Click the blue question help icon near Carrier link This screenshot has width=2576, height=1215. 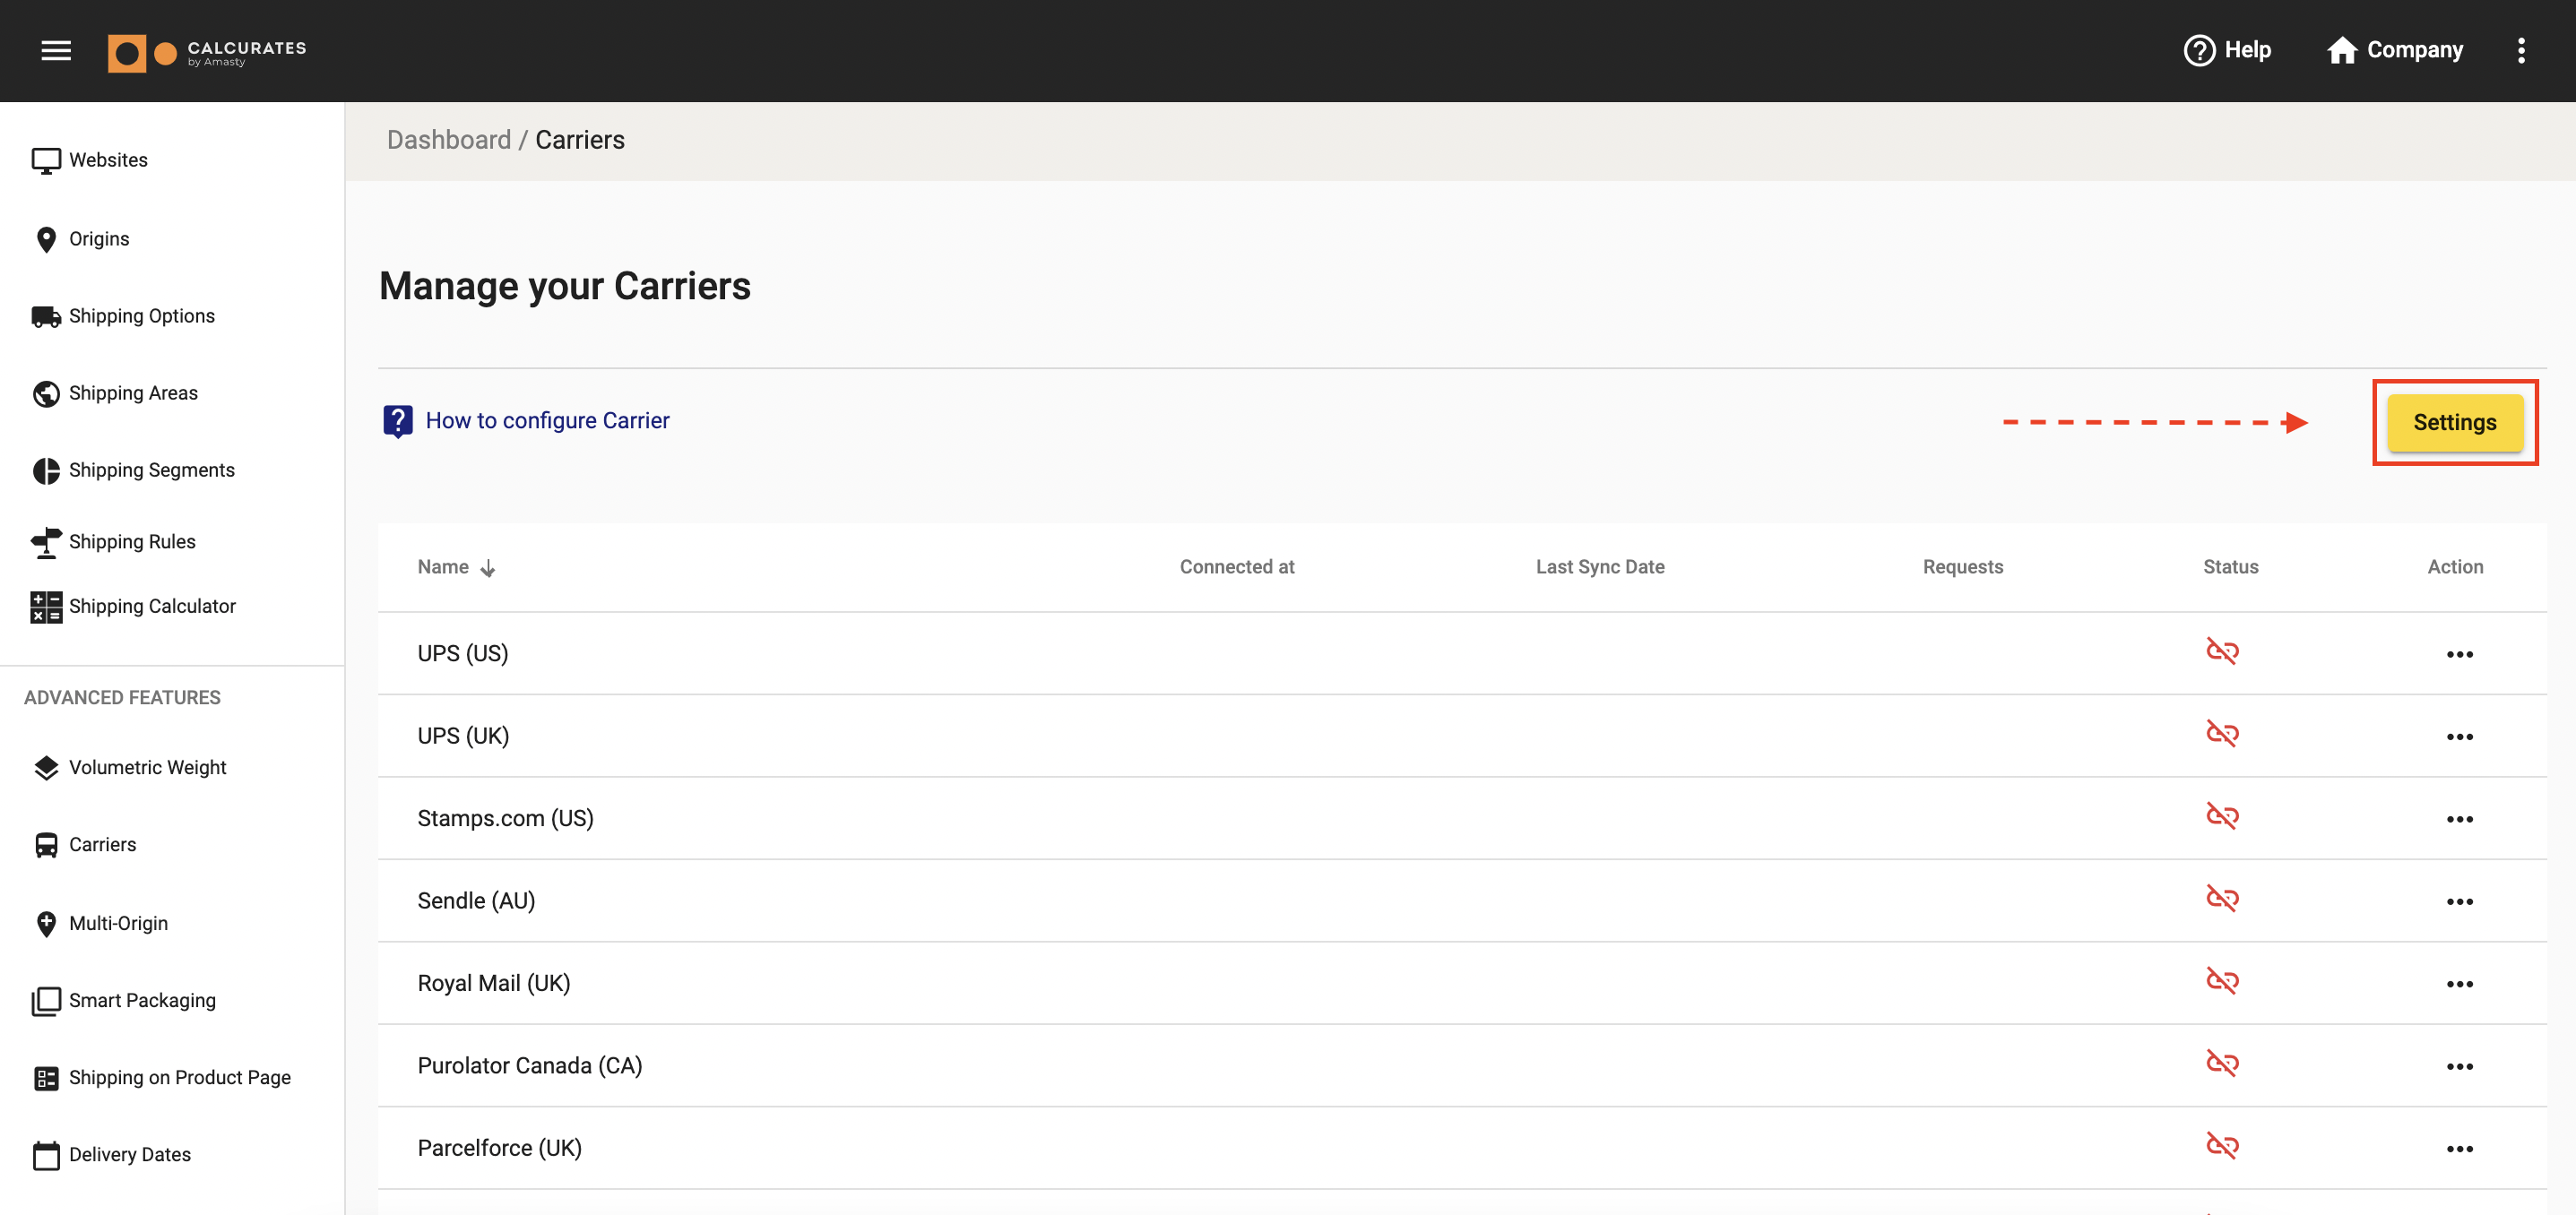(398, 422)
